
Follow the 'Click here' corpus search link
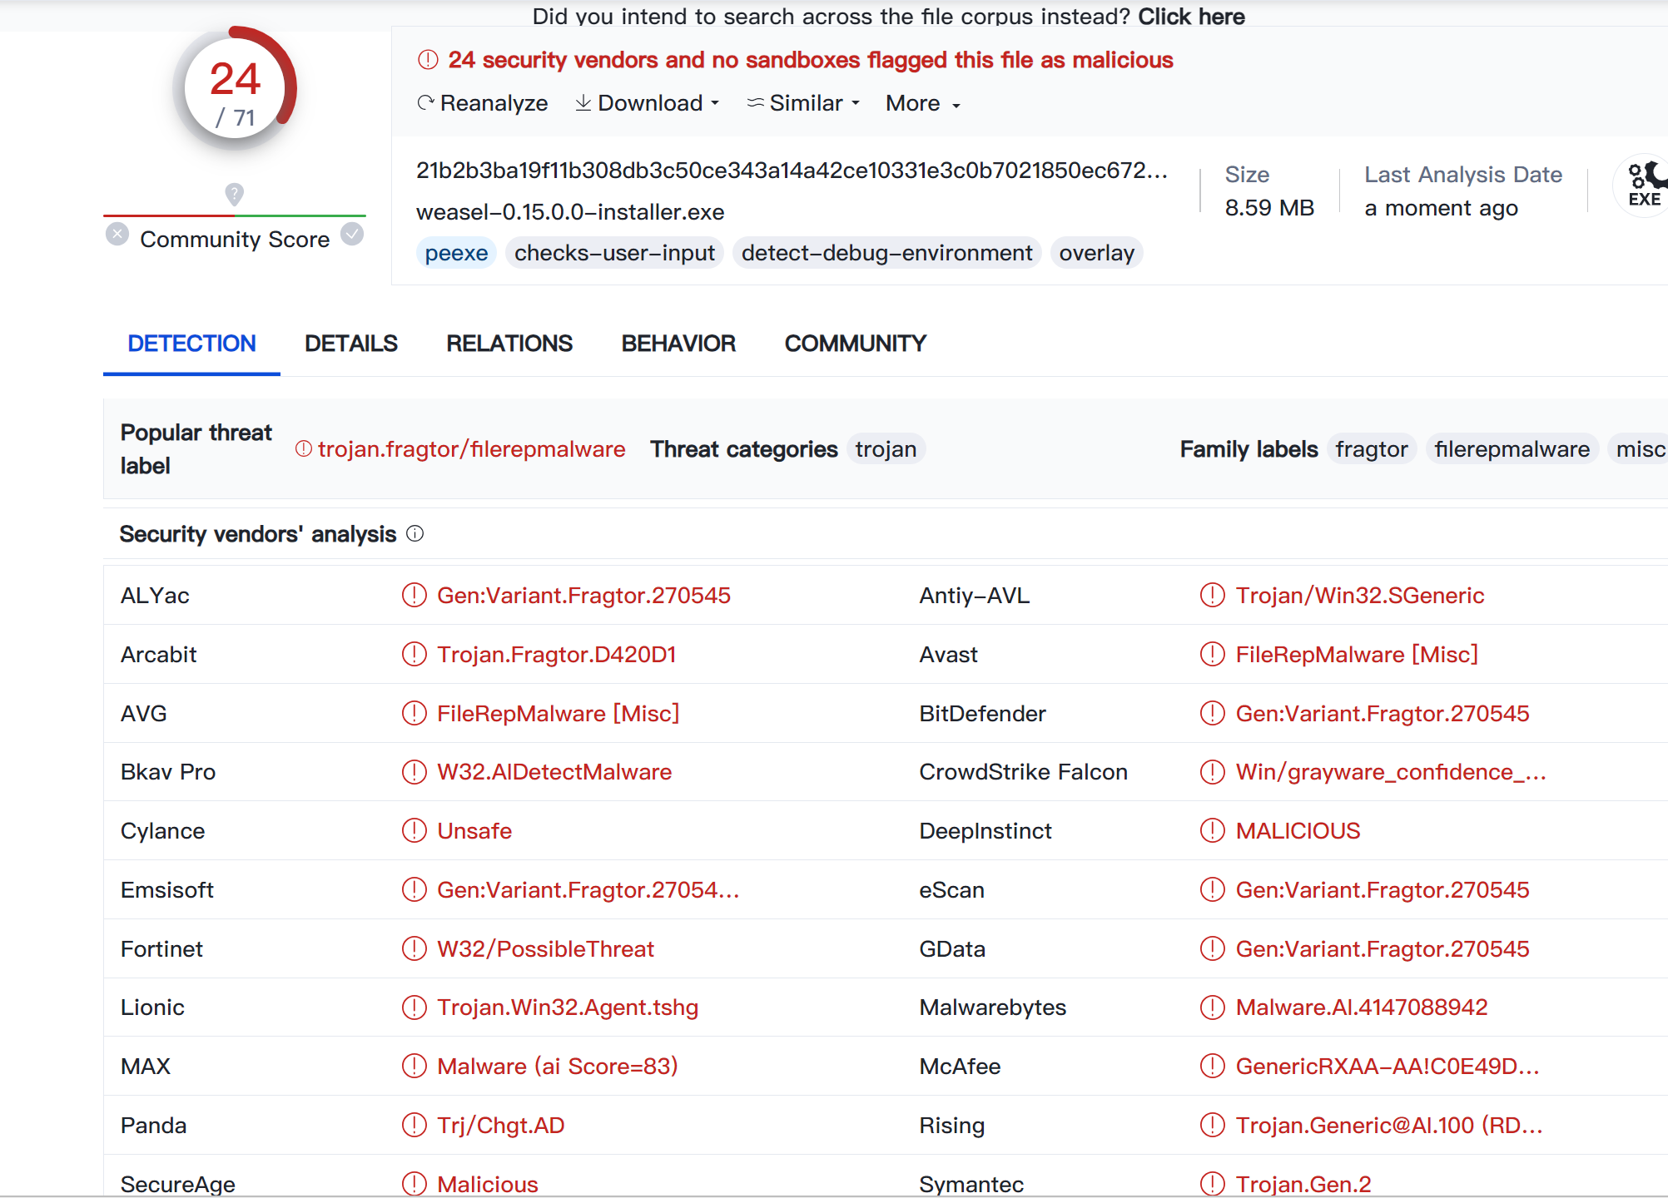[1192, 16]
